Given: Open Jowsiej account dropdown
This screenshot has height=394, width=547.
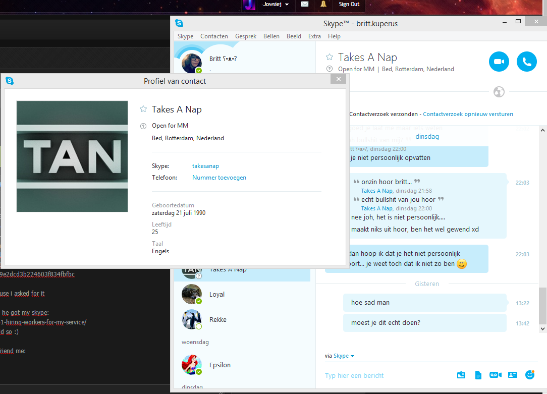Looking at the screenshot, I should click(x=276, y=4).
